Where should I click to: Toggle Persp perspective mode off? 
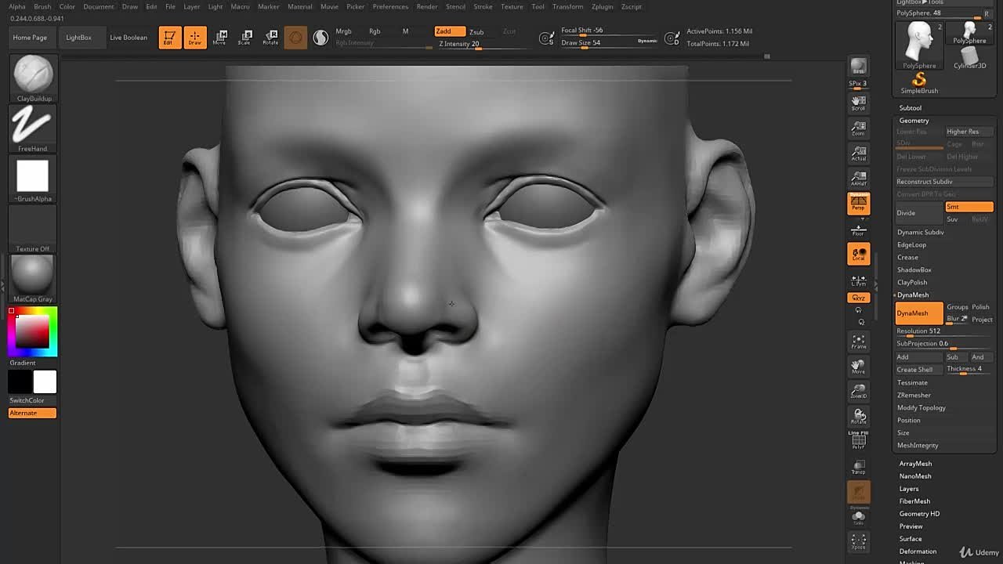[x=859, y=204]
